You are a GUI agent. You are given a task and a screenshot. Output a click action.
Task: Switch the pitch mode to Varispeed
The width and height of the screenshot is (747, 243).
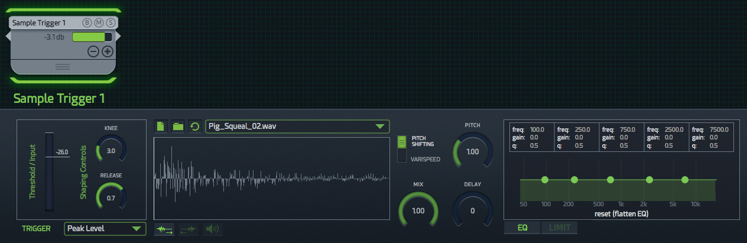point(402,157)
